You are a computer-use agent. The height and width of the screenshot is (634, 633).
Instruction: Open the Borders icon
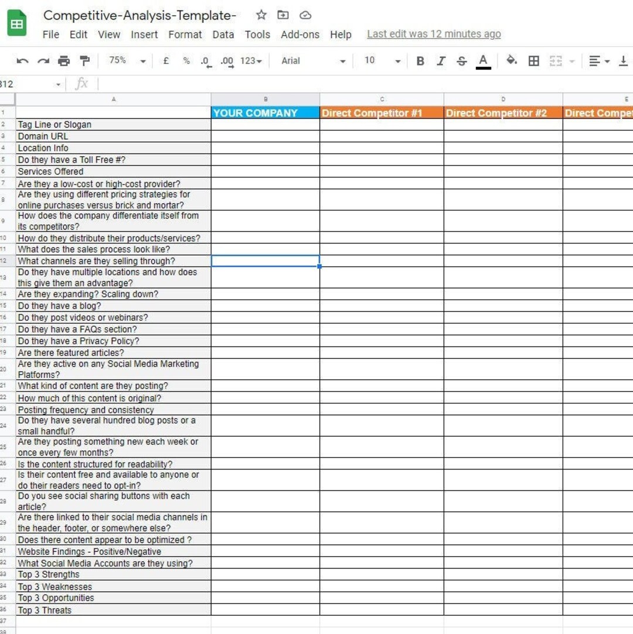[x=534, y=60]
